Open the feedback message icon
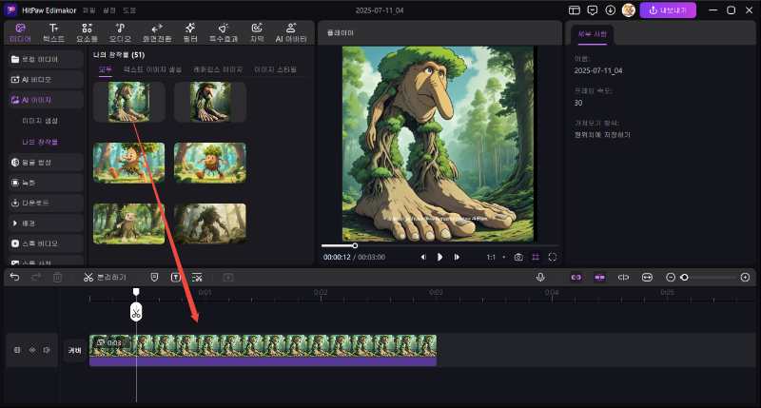The height and width of the screenshot is (408, 761). [x=592, y=10]
